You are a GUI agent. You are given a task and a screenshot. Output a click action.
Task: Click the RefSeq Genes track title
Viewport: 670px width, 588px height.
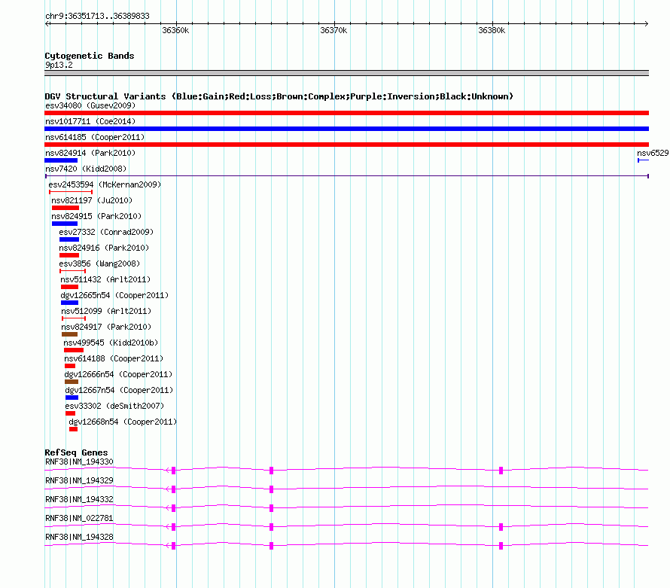(x=76, y=452)
